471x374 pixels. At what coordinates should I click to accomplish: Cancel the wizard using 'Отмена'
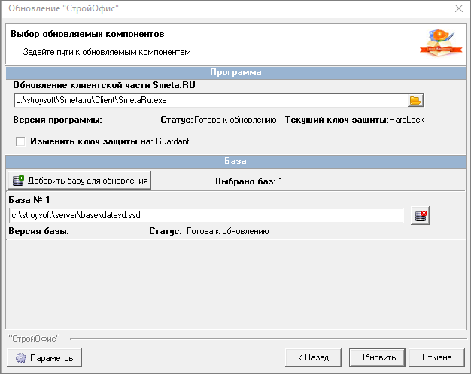(436, 358)
